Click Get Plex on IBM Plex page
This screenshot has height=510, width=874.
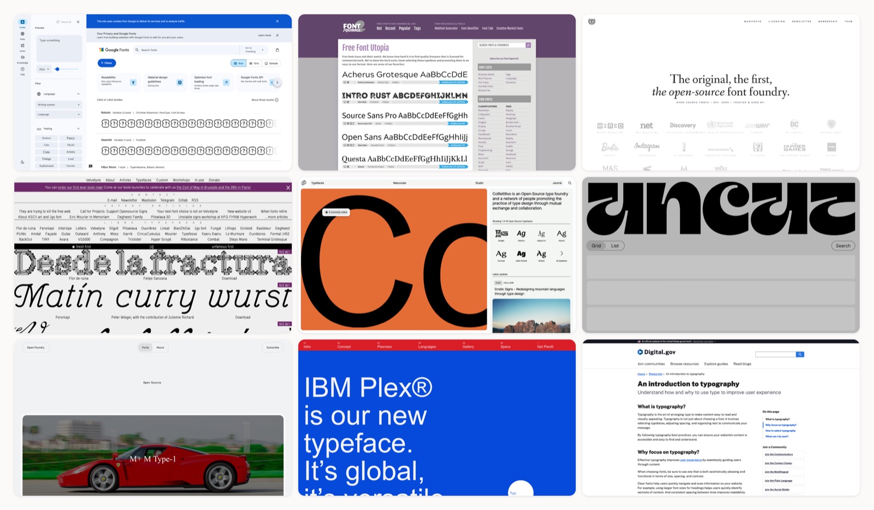point(545,347)
